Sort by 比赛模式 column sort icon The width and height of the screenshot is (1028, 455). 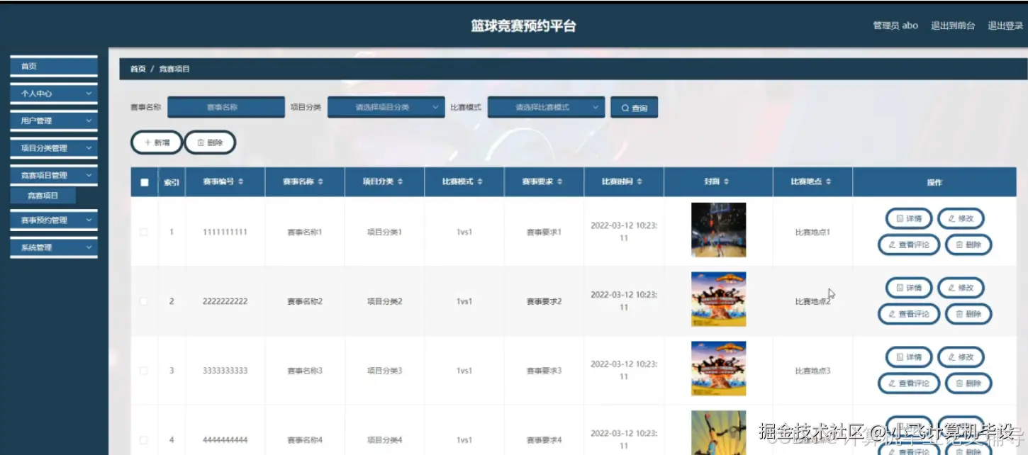(x=480, y=182)
